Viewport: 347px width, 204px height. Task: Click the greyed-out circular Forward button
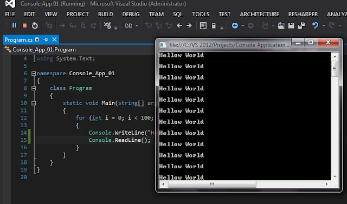pyautogui.click(x=250, y=25)
